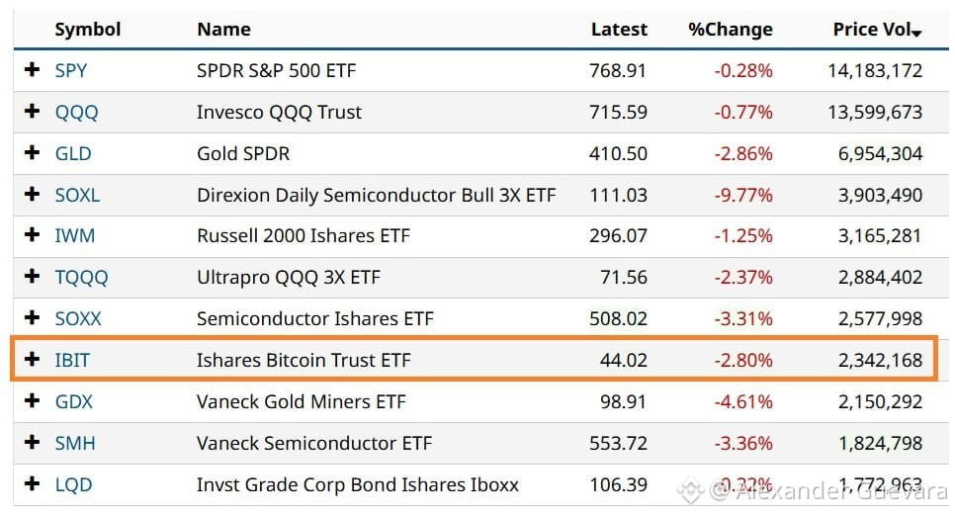
Task: Click the plus icon next to SMH
Action: (x=32, y=441)
